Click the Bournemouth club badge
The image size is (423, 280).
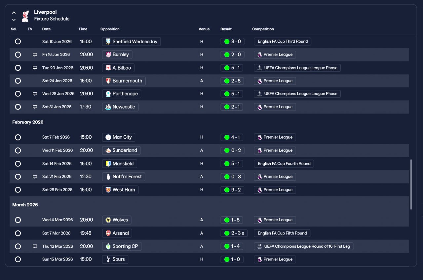tap(108, 81)
